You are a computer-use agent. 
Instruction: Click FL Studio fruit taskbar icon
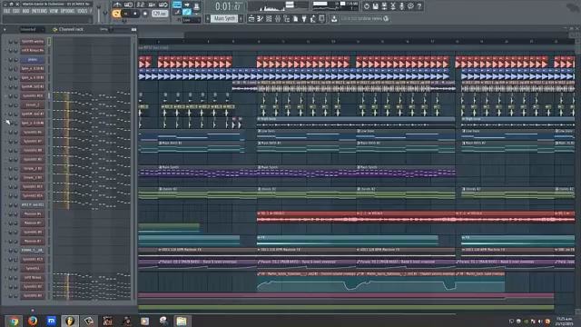(x=70, y=321)
